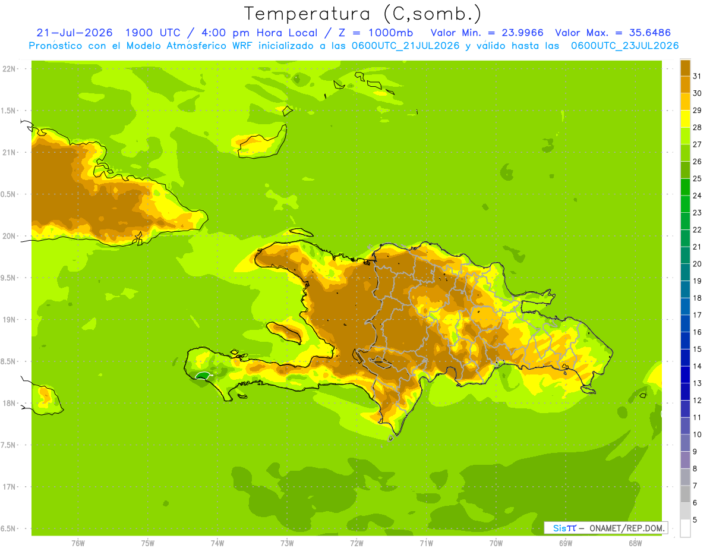This screenshot has width=713, height=551.
Task: Click the init time '0600UTC_21JUL2026'
Action: point(405,45)
